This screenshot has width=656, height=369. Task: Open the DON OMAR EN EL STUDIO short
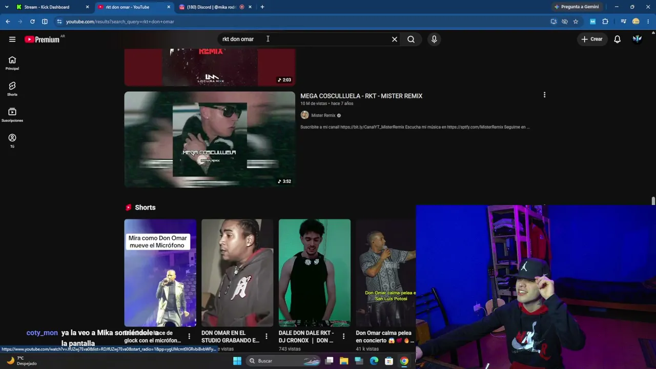[x=237, y=273]
